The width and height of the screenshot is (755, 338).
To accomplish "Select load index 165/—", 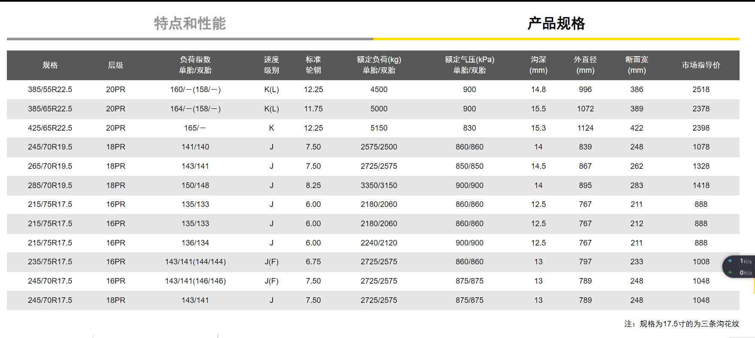I will tap(196, 128).
